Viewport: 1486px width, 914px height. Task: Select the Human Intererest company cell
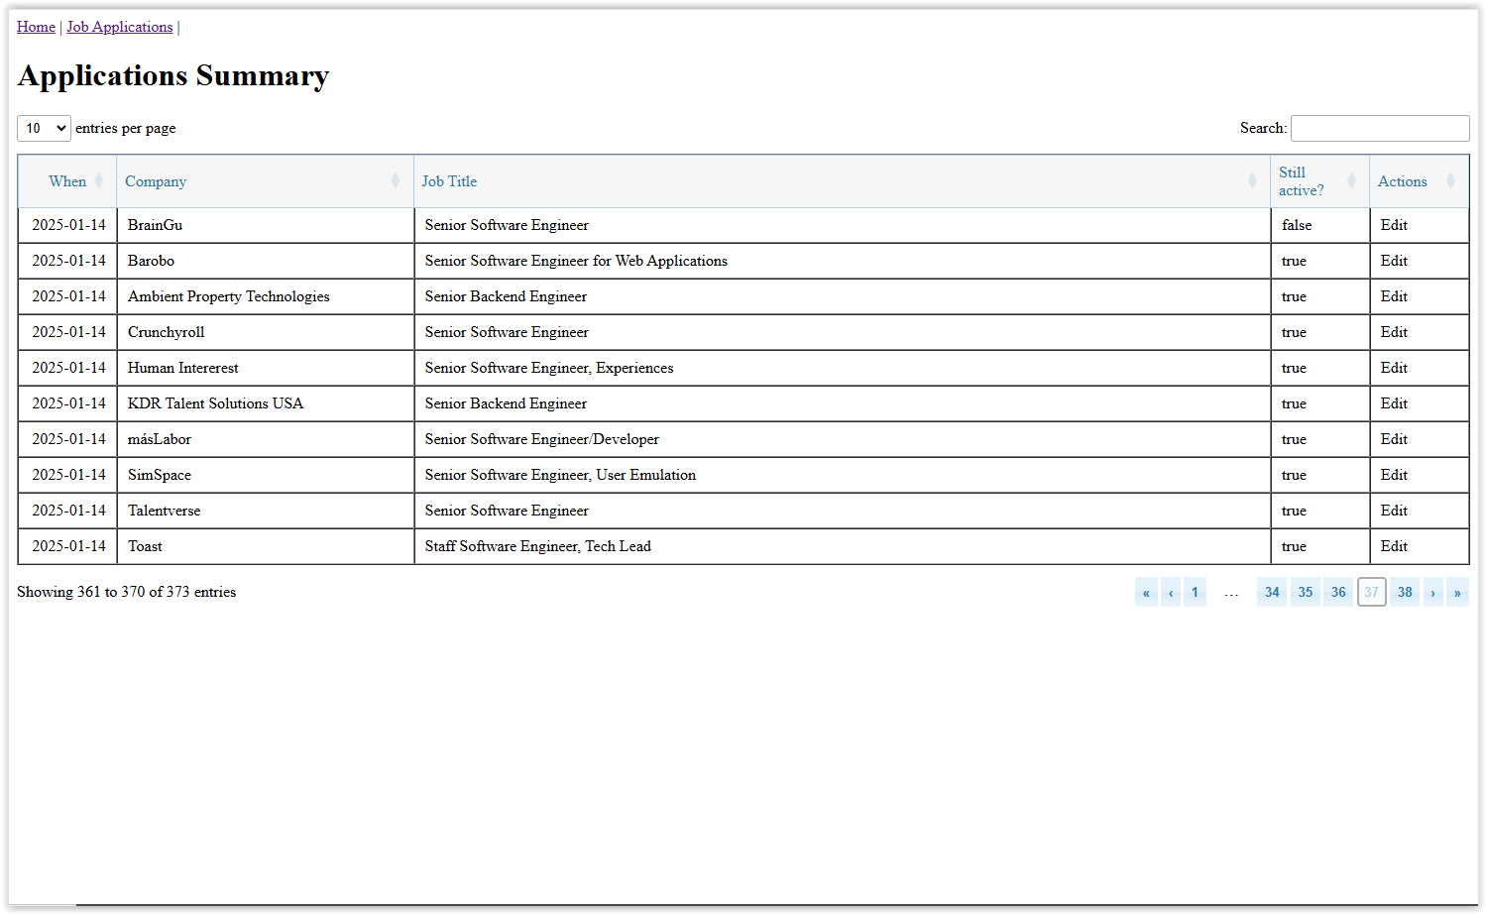click(266, 368)
